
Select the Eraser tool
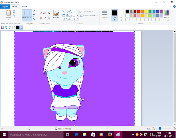tap(41, 18)
